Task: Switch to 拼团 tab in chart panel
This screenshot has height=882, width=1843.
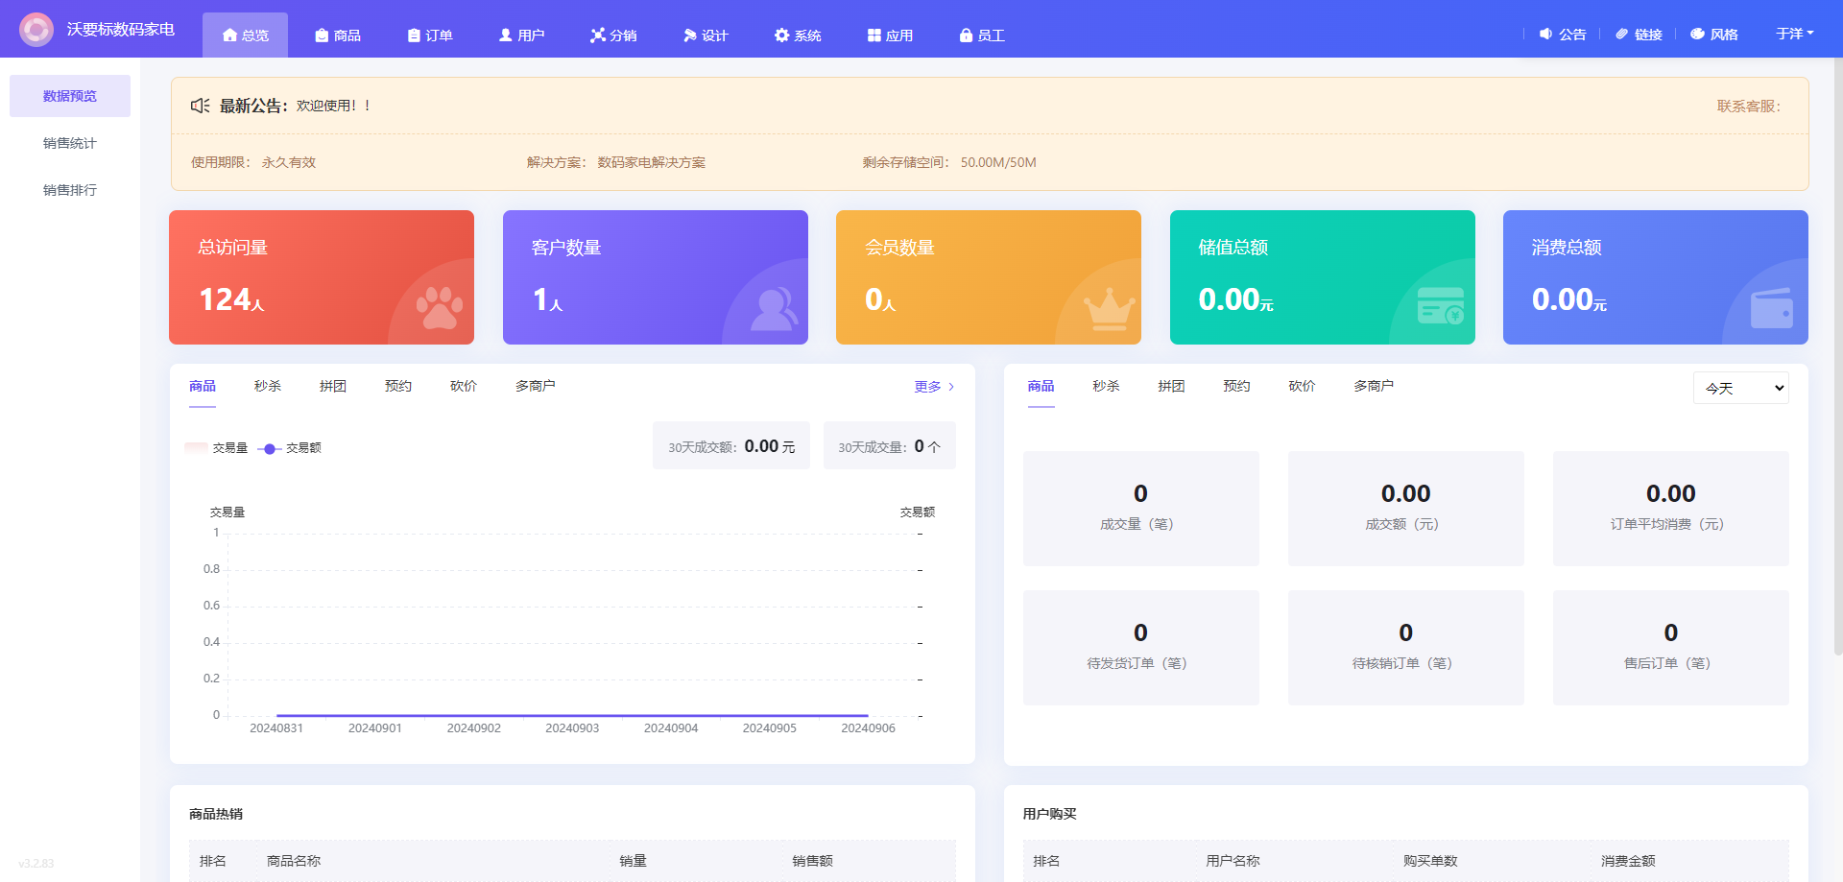Action: tap(333, 386)
